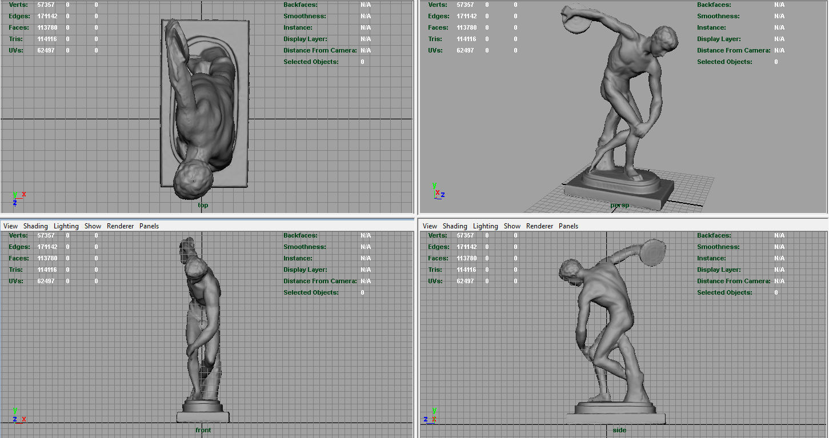Open the Renderer menu in the side panel

pyautogui.click(x=539, y=226)
